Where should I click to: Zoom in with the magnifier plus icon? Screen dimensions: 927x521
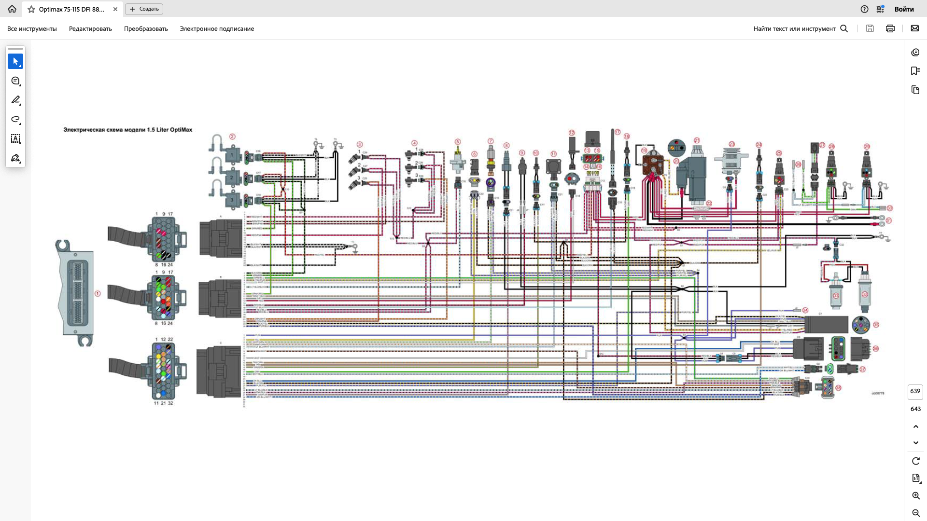coord(916,496)
